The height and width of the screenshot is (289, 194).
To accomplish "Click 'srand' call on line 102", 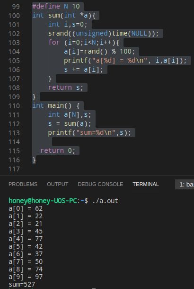I will 58,34.
